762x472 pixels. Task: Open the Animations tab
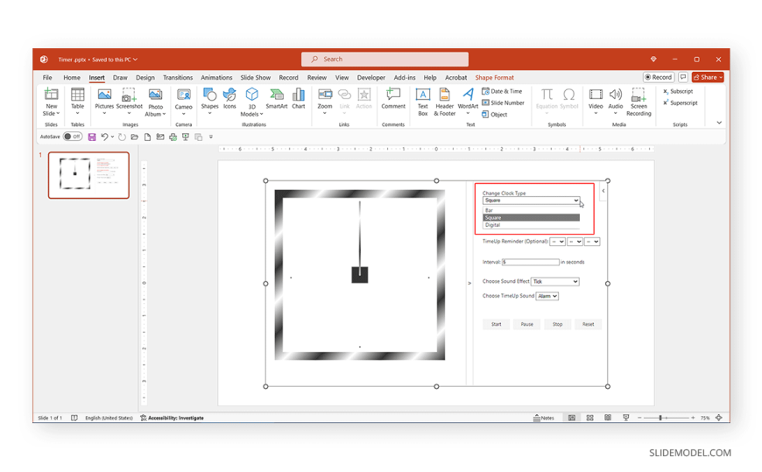pyautogui.click(x=216, y=77)
